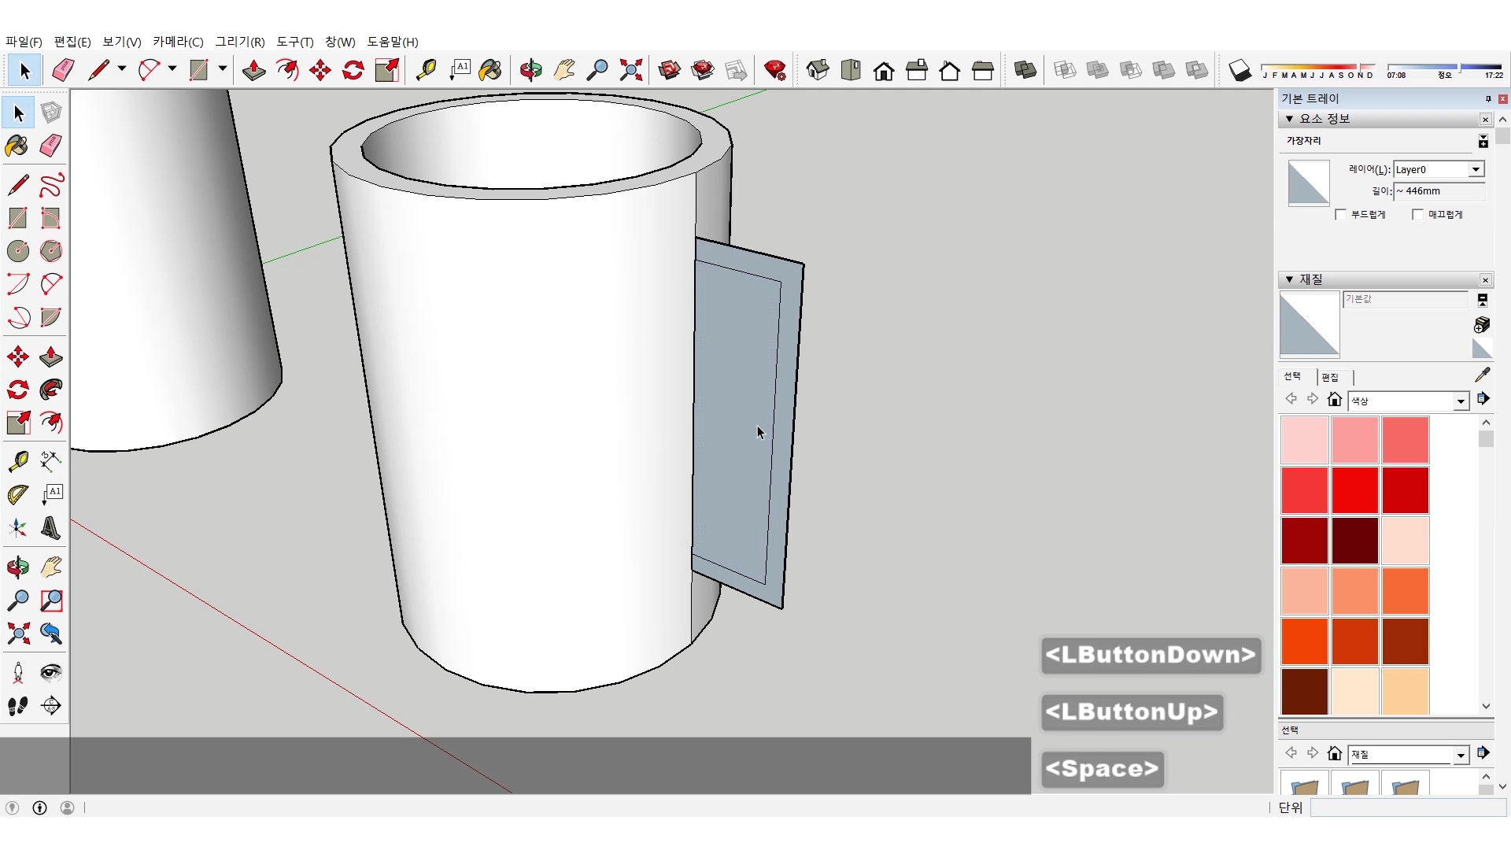Enable the 매끄럽게 (Smooth) checkbox
The width and height of the screenshot is (1511, 850).
click(x=1418, y=215)
